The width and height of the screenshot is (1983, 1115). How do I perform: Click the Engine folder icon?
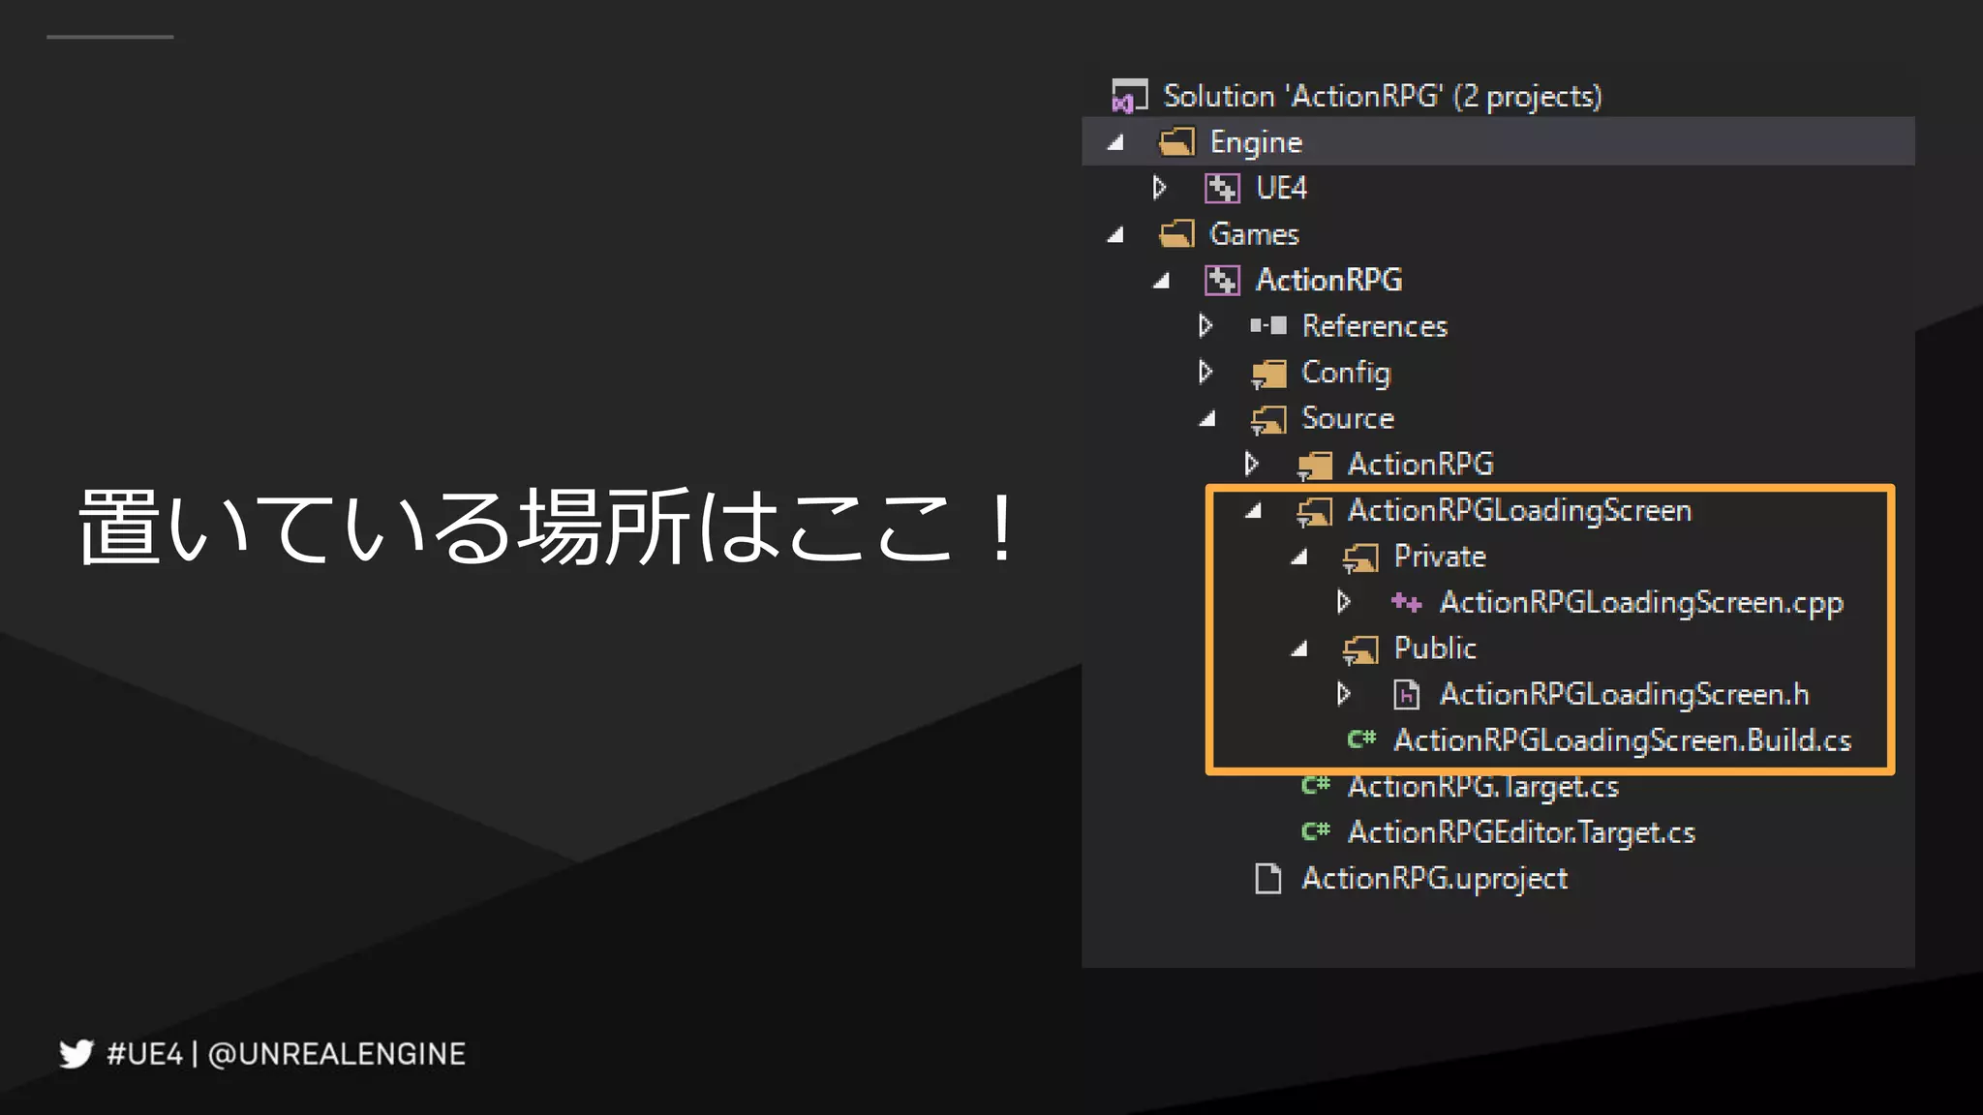tap(1176, 142)
